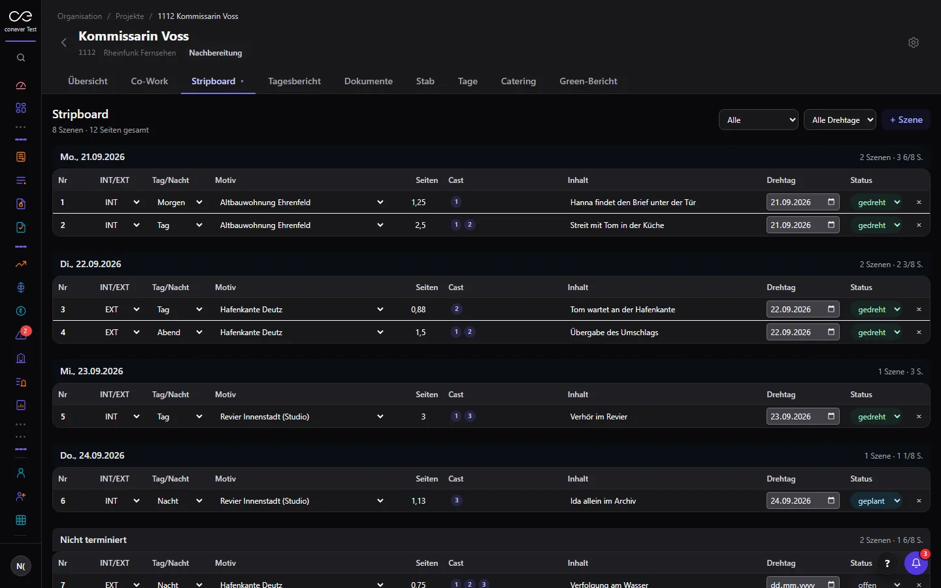Screen dimensions: 941x588
Task: Select the locked document sidebar icon
Action: [x=21, y=204]
